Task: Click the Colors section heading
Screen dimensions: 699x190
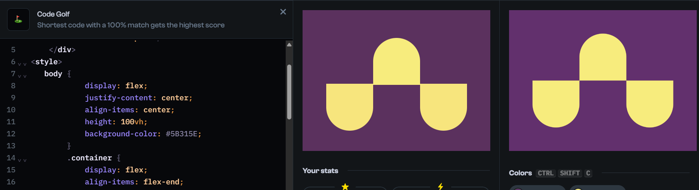Action: 520,173
